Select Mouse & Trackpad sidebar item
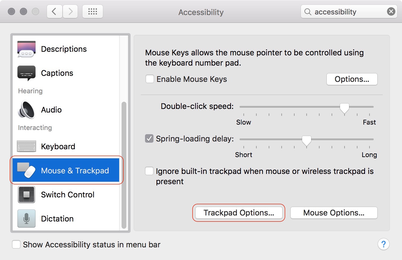This screenshot has height=260, width=402. 66,171
